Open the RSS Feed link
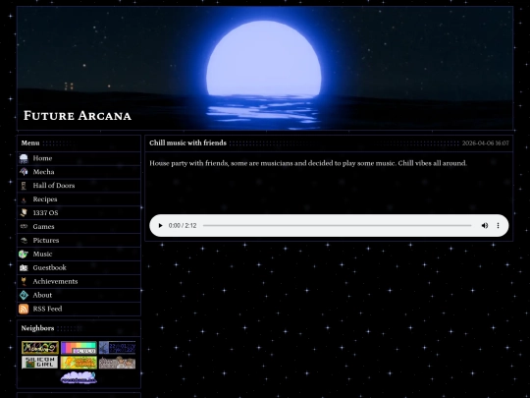This screenshot has height=398, width=530. click(47, 309)
